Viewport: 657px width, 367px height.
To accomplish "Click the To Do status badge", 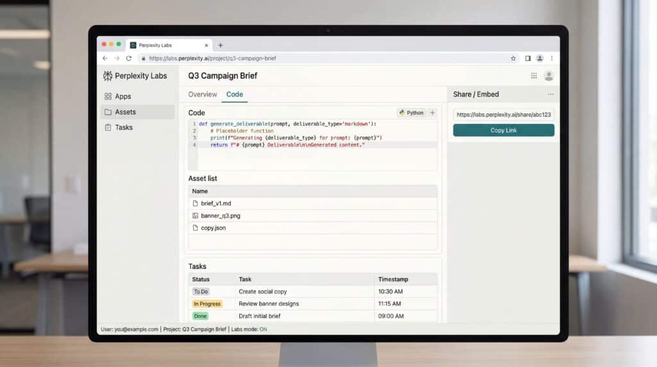I will pos(201,291).
